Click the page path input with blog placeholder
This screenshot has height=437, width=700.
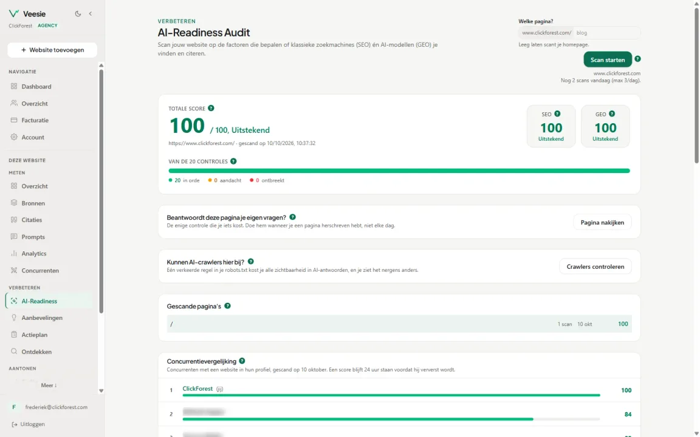[606, 33]
